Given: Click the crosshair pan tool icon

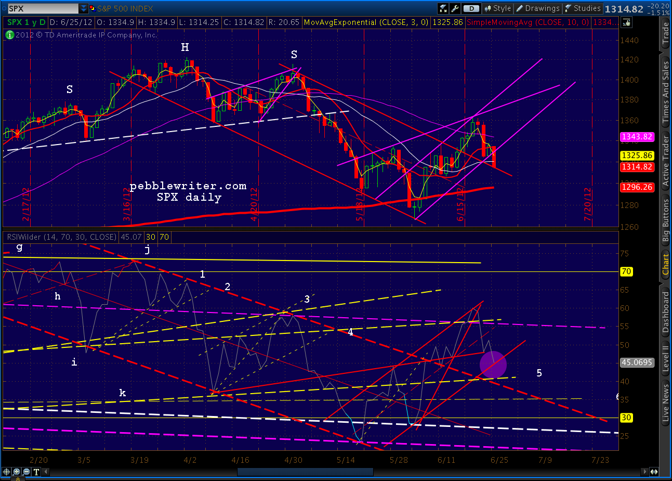Looking at the screenshot, I should 6,472.
